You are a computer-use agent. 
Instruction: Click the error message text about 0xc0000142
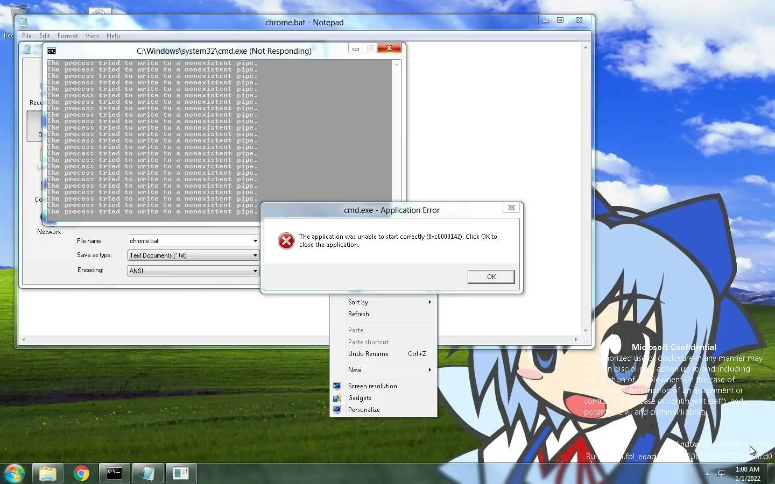[x=398, y=240]
